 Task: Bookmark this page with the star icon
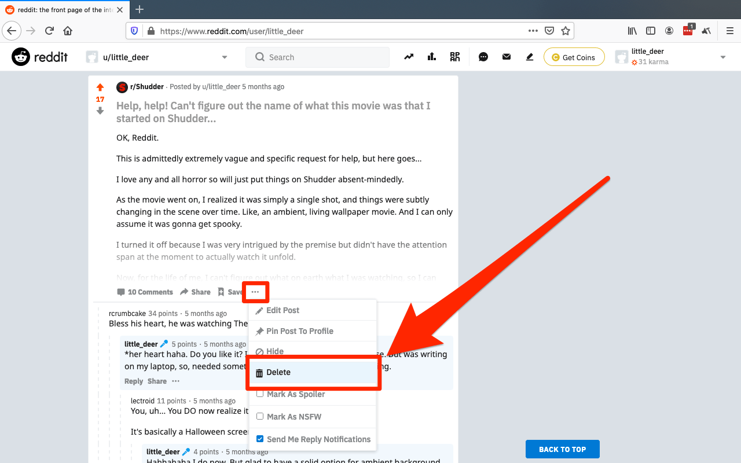pyautogui.click(x=566, y=31)
